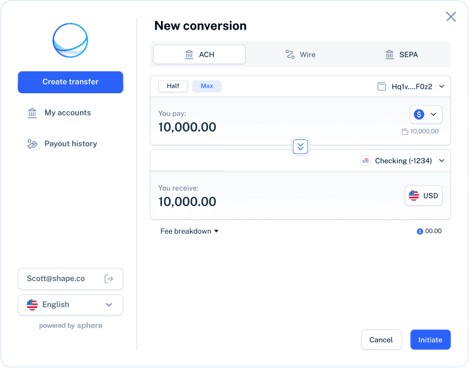Click the US flag beside English
Viewport: 469px width, 368px height.
point(33,305)
